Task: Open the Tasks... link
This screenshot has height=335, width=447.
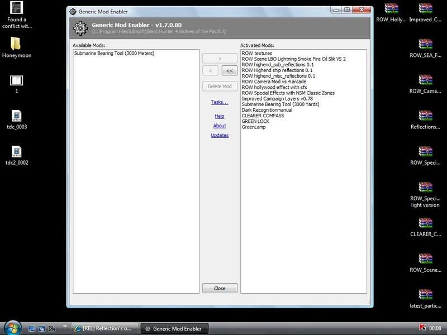Action: pyautogui.click(x=220, y=102)
